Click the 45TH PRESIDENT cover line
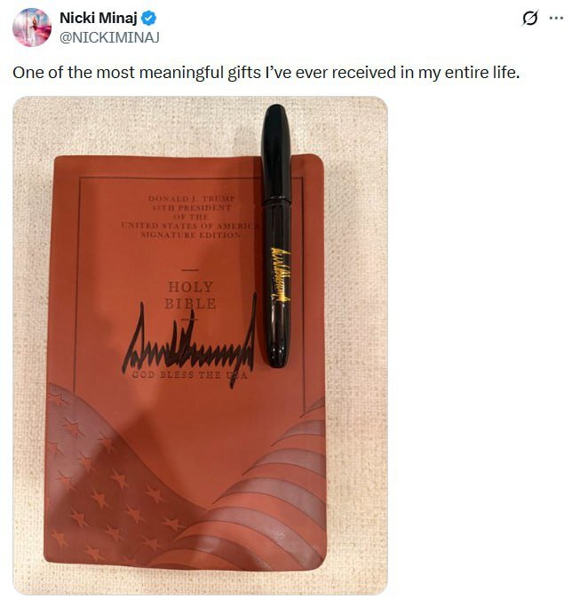 [192, 208]
